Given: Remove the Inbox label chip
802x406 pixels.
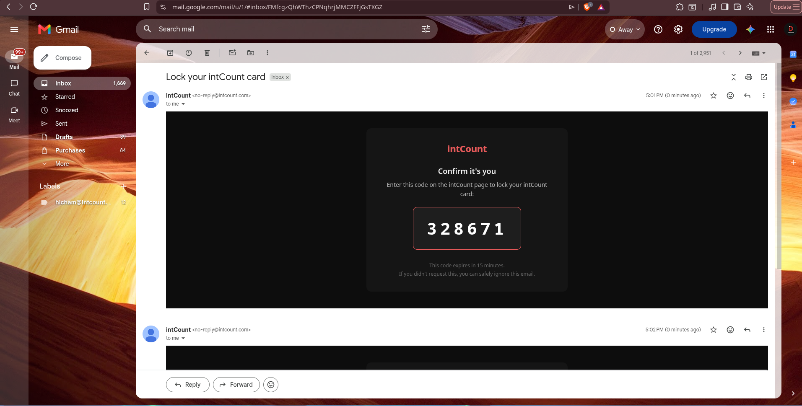Looking at the screenshot, I should pos(287,78).
